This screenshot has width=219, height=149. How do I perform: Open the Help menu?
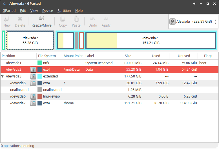[79, 11]
